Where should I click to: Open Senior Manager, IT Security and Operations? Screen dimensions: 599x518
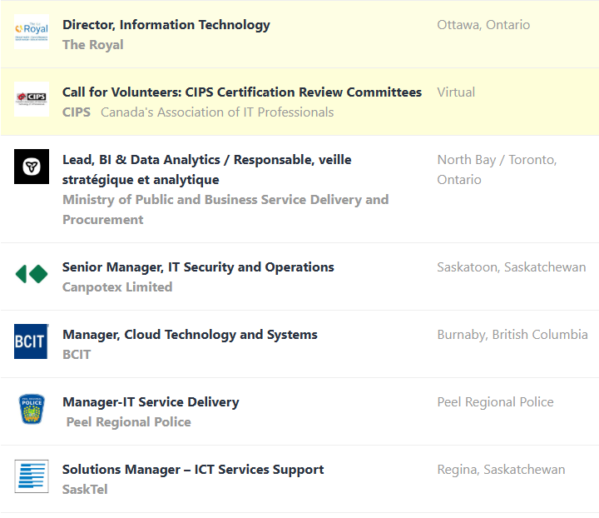pos(198,267)
